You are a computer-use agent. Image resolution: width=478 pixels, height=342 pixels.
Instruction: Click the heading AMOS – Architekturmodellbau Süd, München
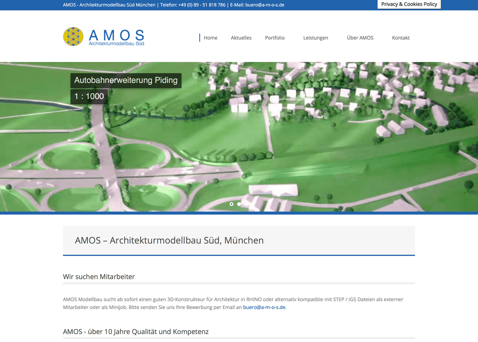[169, 240]
